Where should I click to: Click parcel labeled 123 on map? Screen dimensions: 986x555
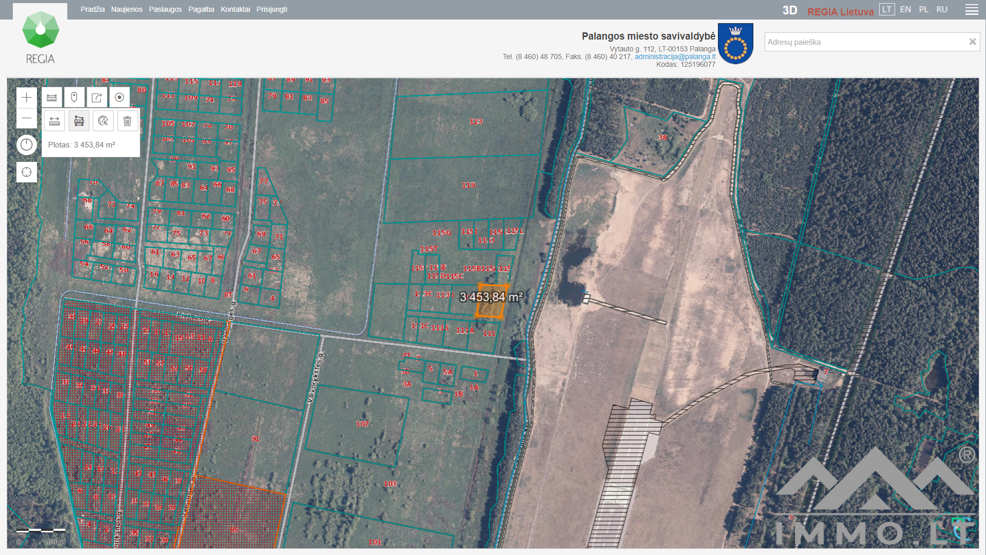[x=476, y=121]
